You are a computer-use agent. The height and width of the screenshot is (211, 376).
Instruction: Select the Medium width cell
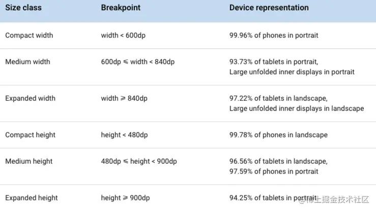point(27,62)
